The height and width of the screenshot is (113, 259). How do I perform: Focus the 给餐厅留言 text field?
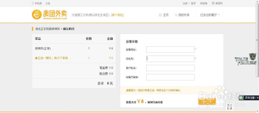(x=170, y=77)
